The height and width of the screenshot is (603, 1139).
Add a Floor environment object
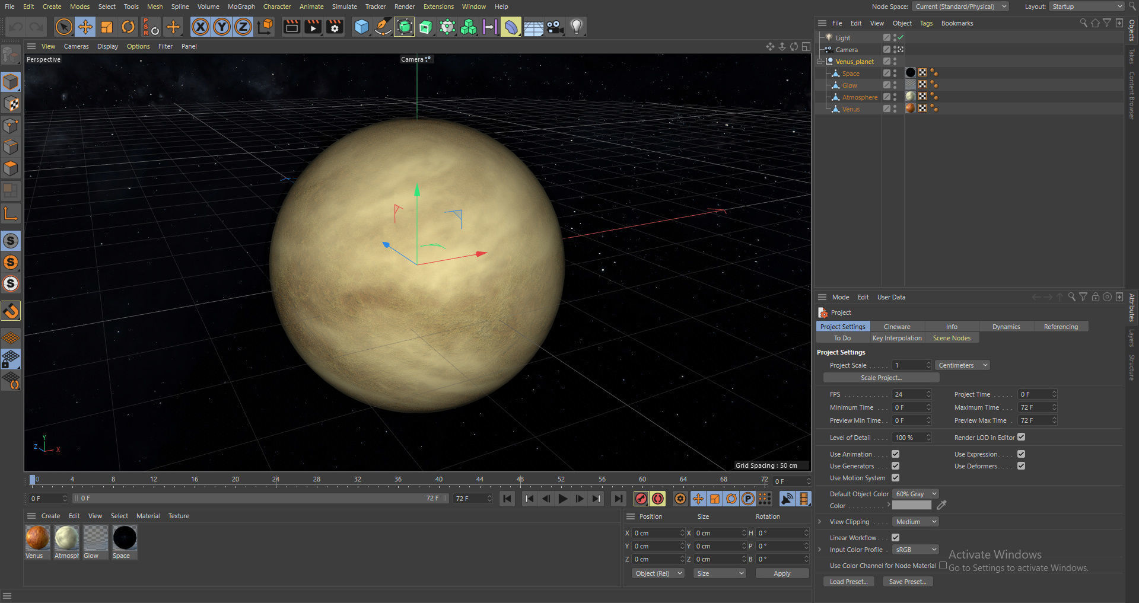pos(533,27)
